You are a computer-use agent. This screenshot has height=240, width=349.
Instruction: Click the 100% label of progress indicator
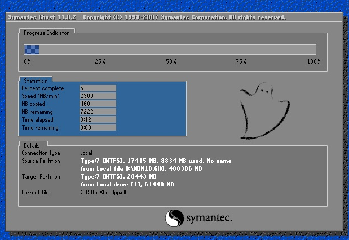(x=313, y=61)
